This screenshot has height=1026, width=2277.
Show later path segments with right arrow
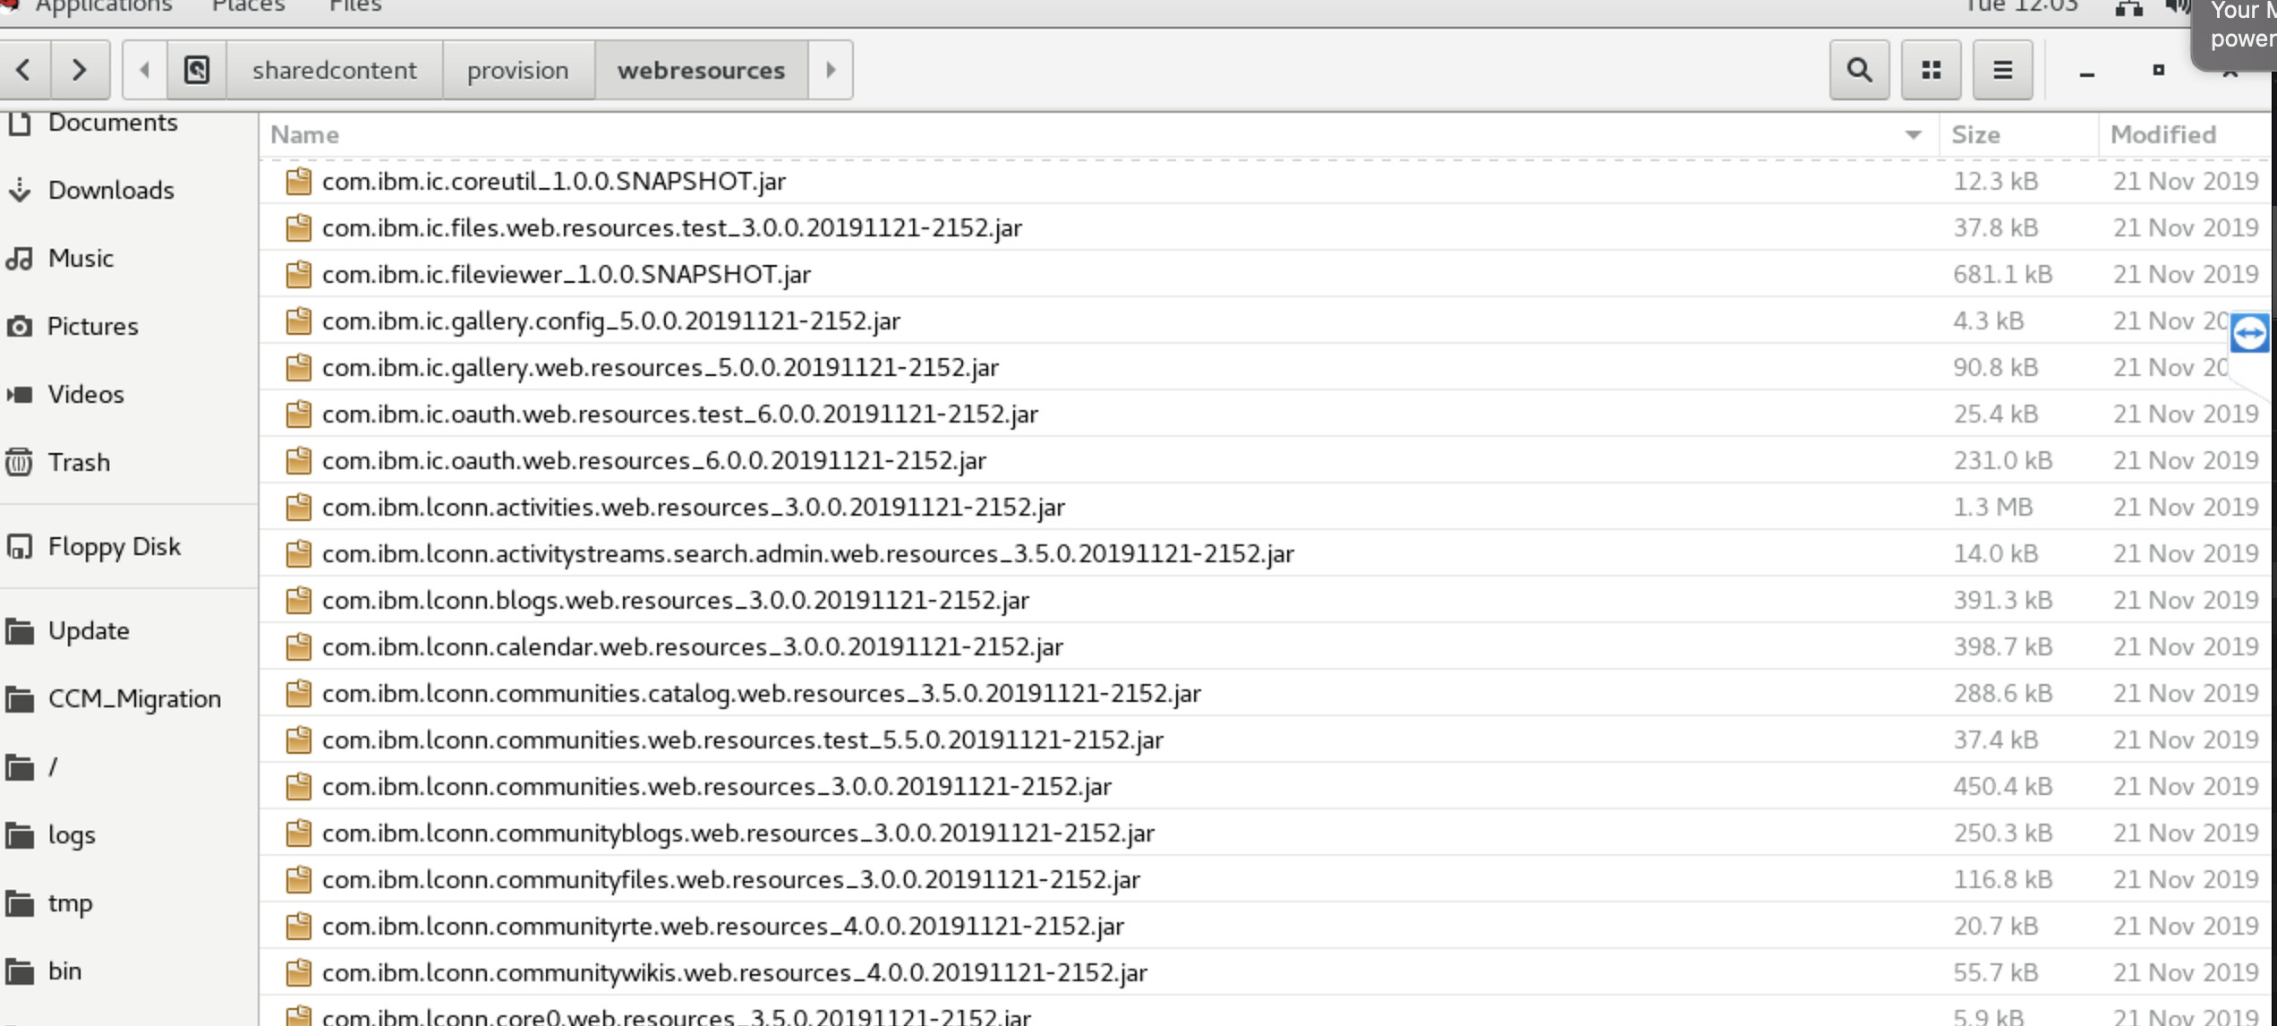(831, 70)
